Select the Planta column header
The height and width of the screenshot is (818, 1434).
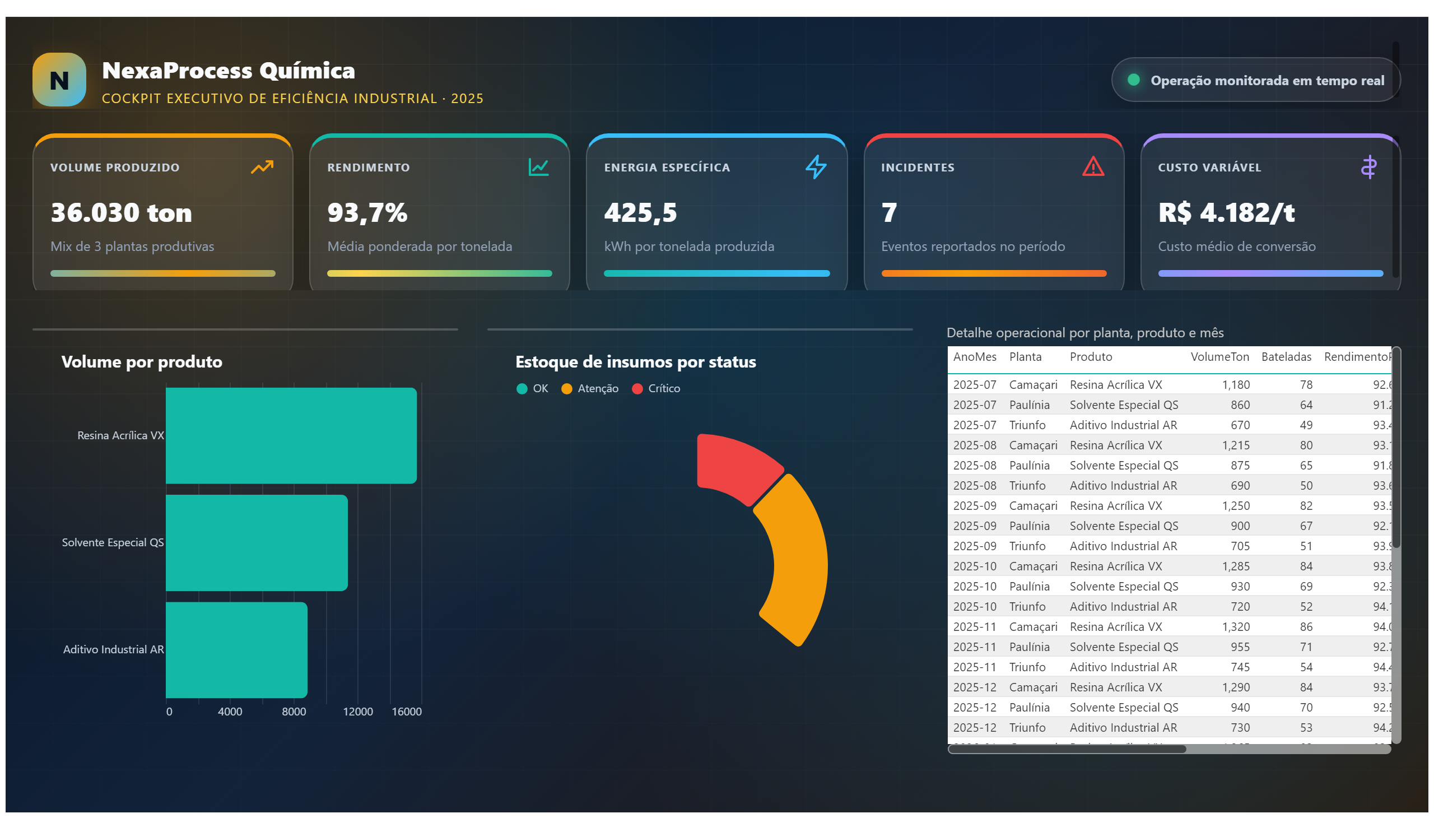[1025, 357]
